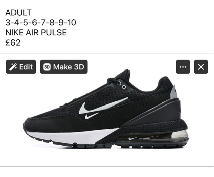Click the Make 3D button

pos(64,67)
